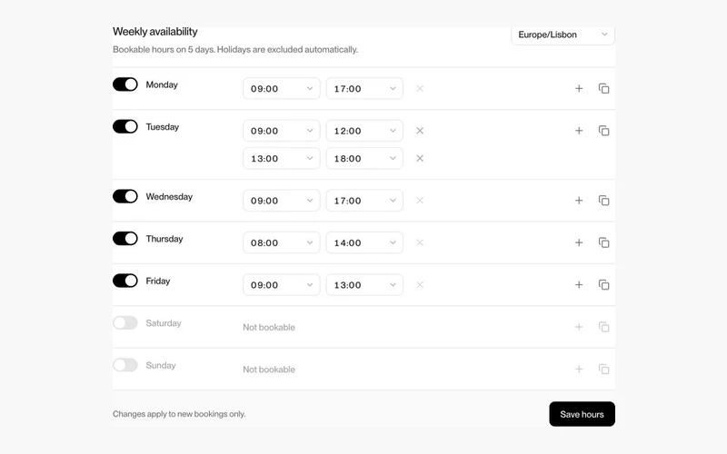Click the Wednesday day label
727x454 pixels.
[x=169, y=197]
